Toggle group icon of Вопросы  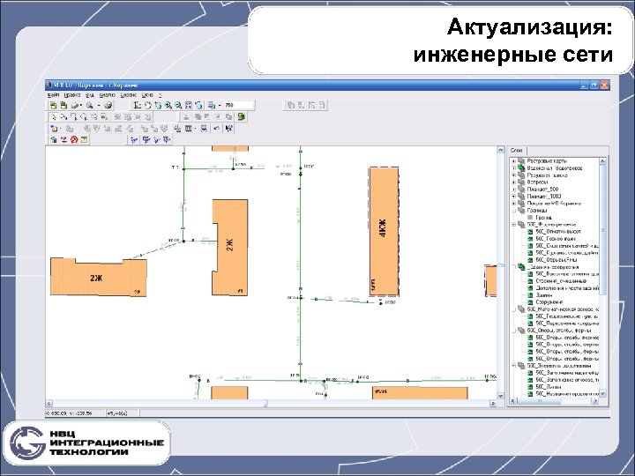point(521,182)
